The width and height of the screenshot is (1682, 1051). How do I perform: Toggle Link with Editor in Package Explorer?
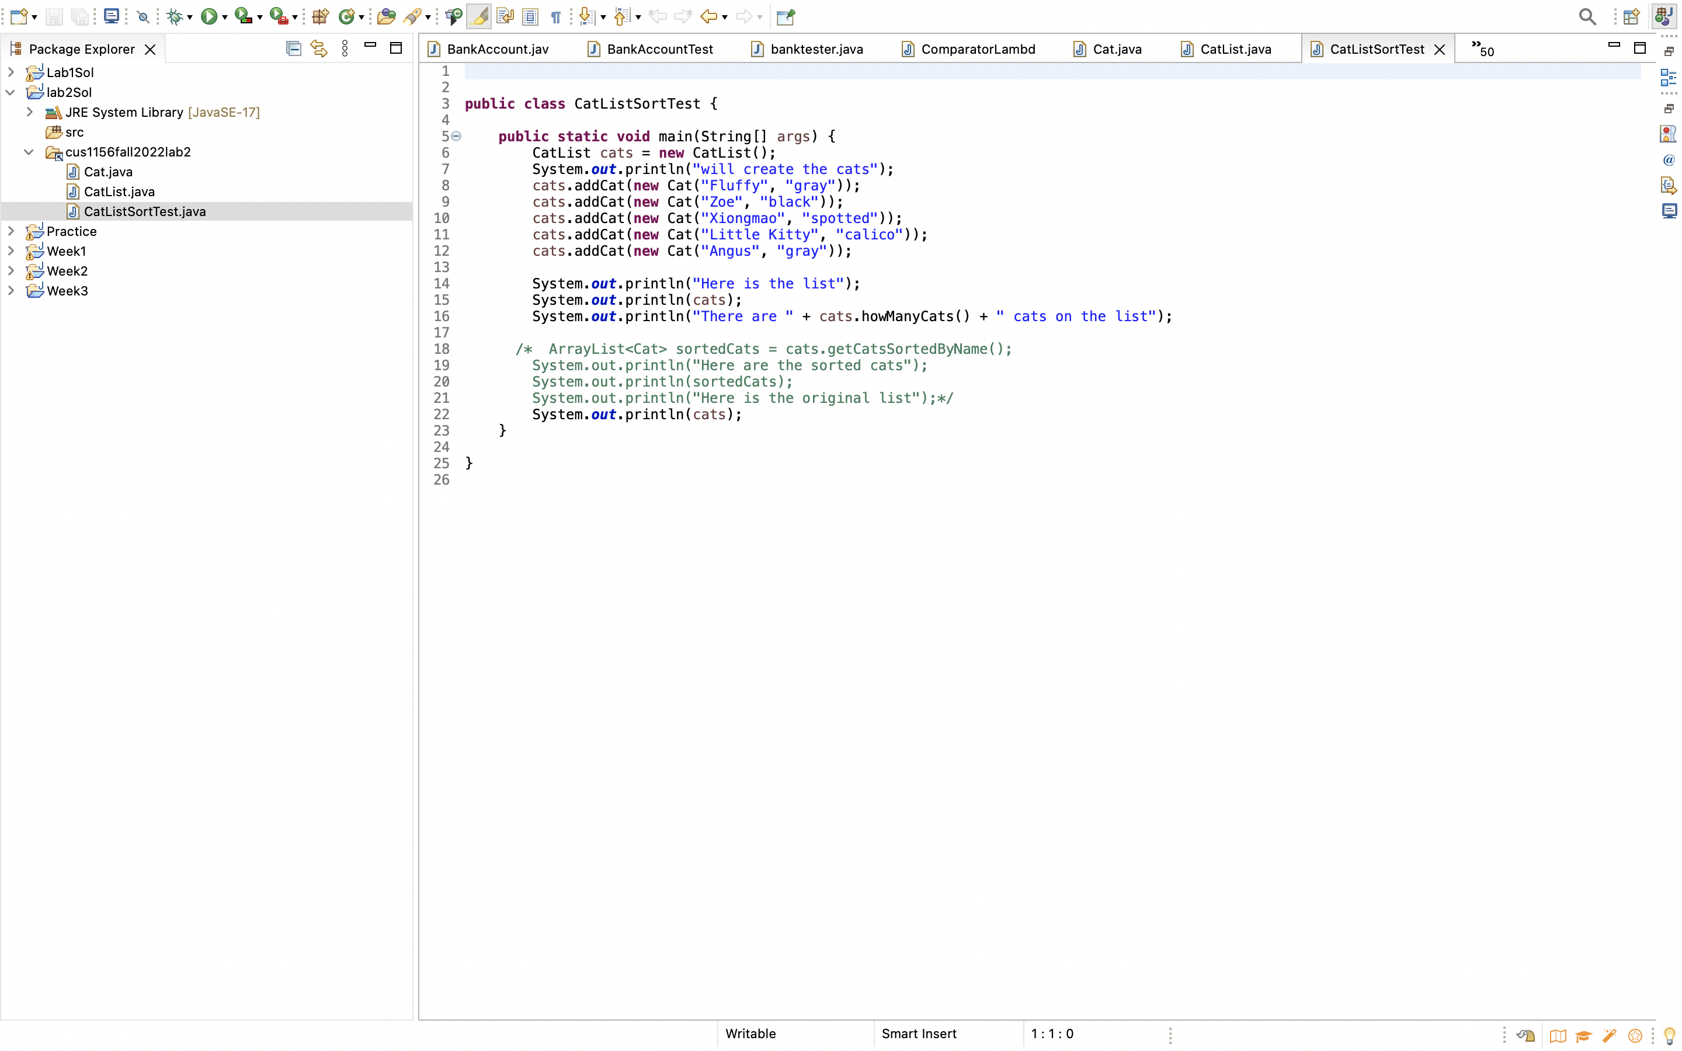coord(319,48)
